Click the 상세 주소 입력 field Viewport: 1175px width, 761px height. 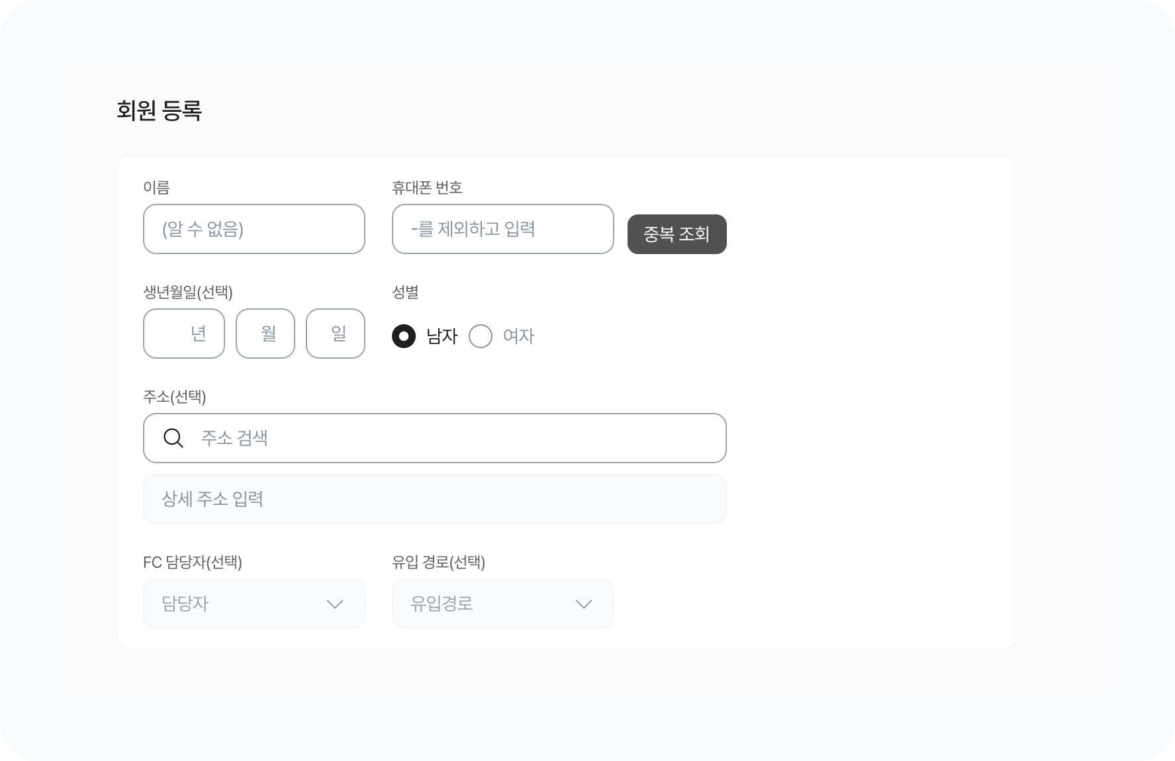[435, 499]
